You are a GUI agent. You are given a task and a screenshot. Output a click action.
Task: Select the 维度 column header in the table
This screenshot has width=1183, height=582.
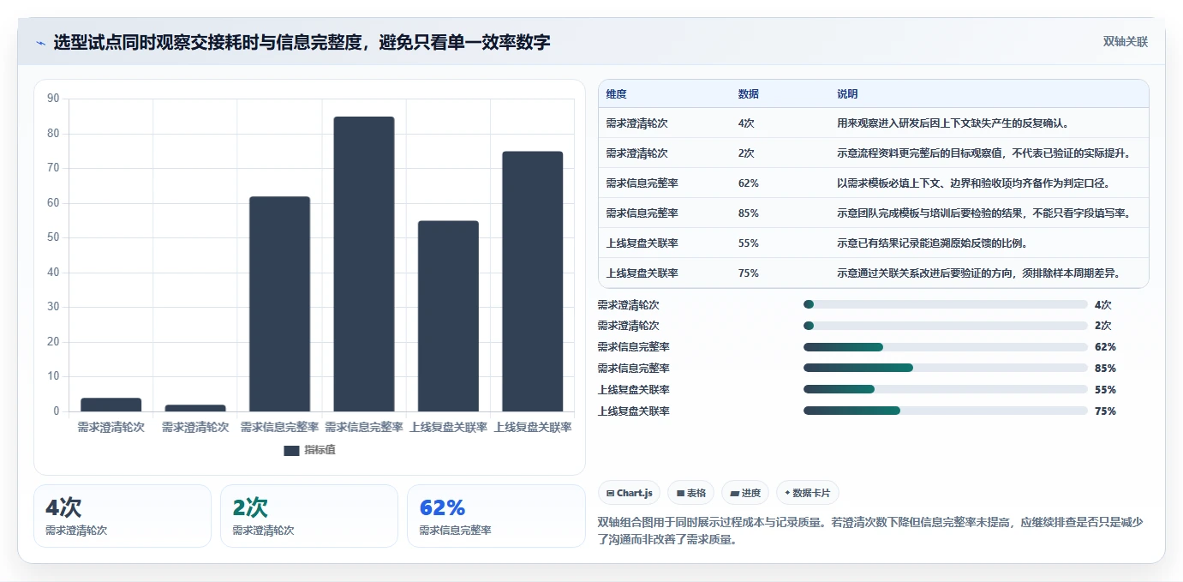tap(616, 94)
